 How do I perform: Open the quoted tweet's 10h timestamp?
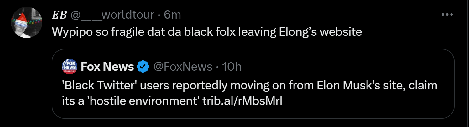click(x=232, y=67)
